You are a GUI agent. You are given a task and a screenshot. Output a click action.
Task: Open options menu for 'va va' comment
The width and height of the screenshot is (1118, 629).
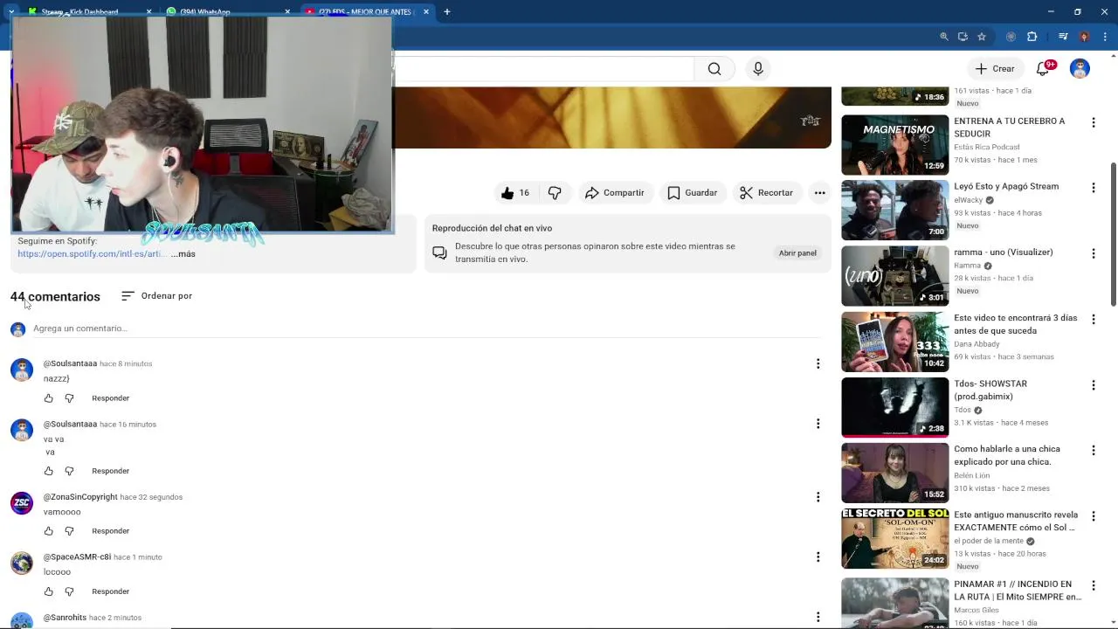point(818,424)
